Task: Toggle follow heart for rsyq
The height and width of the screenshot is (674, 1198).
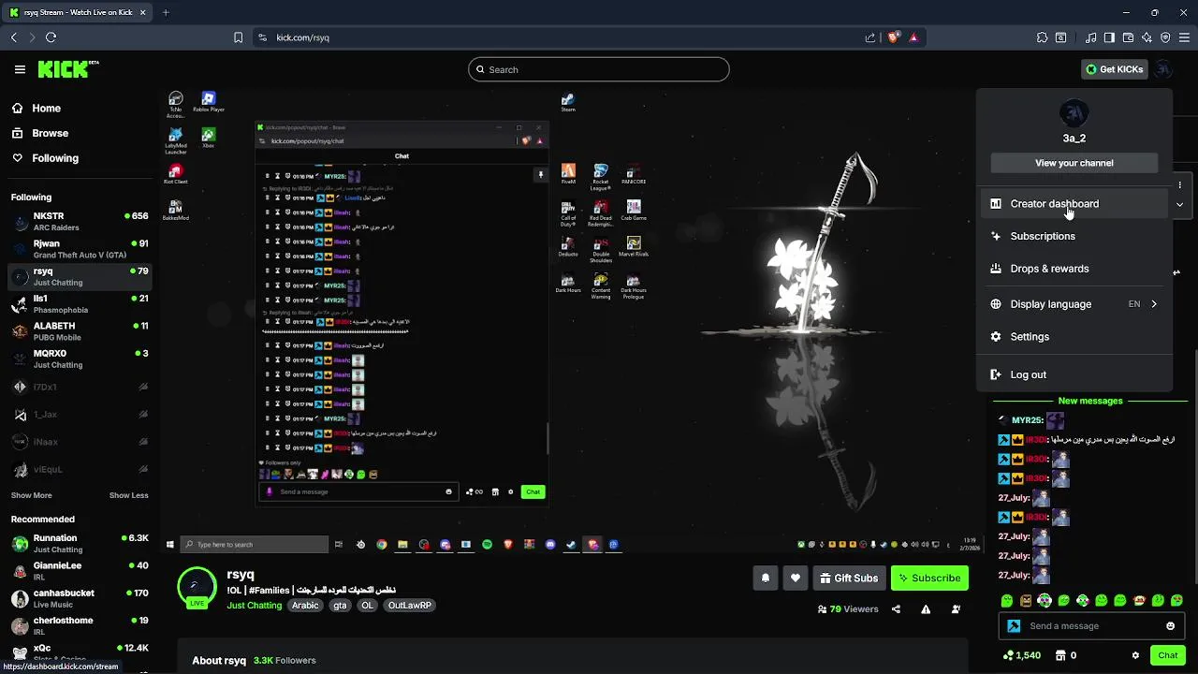Action: 796,579
